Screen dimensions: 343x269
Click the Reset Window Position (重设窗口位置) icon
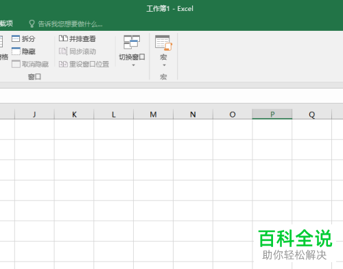63,64
